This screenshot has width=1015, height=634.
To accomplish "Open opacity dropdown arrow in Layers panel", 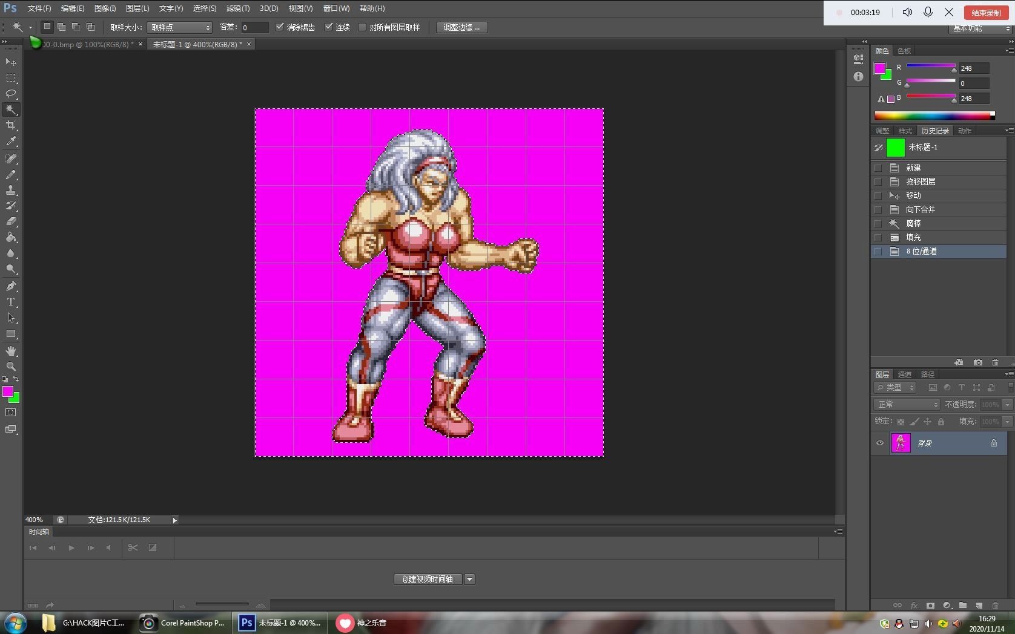I will 1008,404.
